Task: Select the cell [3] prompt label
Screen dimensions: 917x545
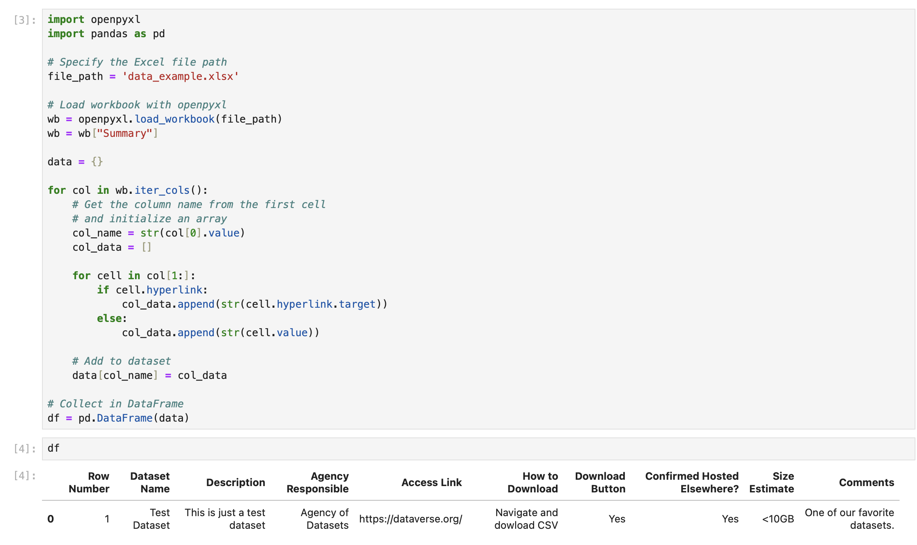Action: (x=25, y=20)
